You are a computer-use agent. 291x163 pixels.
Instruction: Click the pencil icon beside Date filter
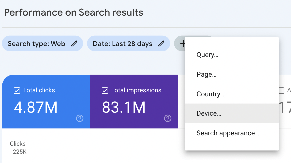pyautogui.click(x=161, y=44)
